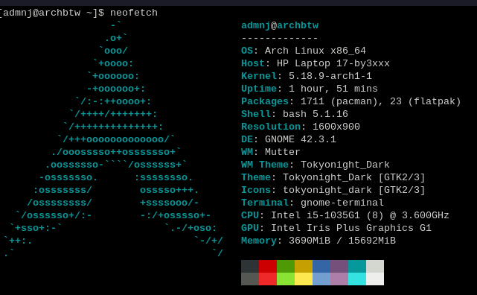Click the bright cyan color block
477x295 pixels.
[x=357, y=279]
